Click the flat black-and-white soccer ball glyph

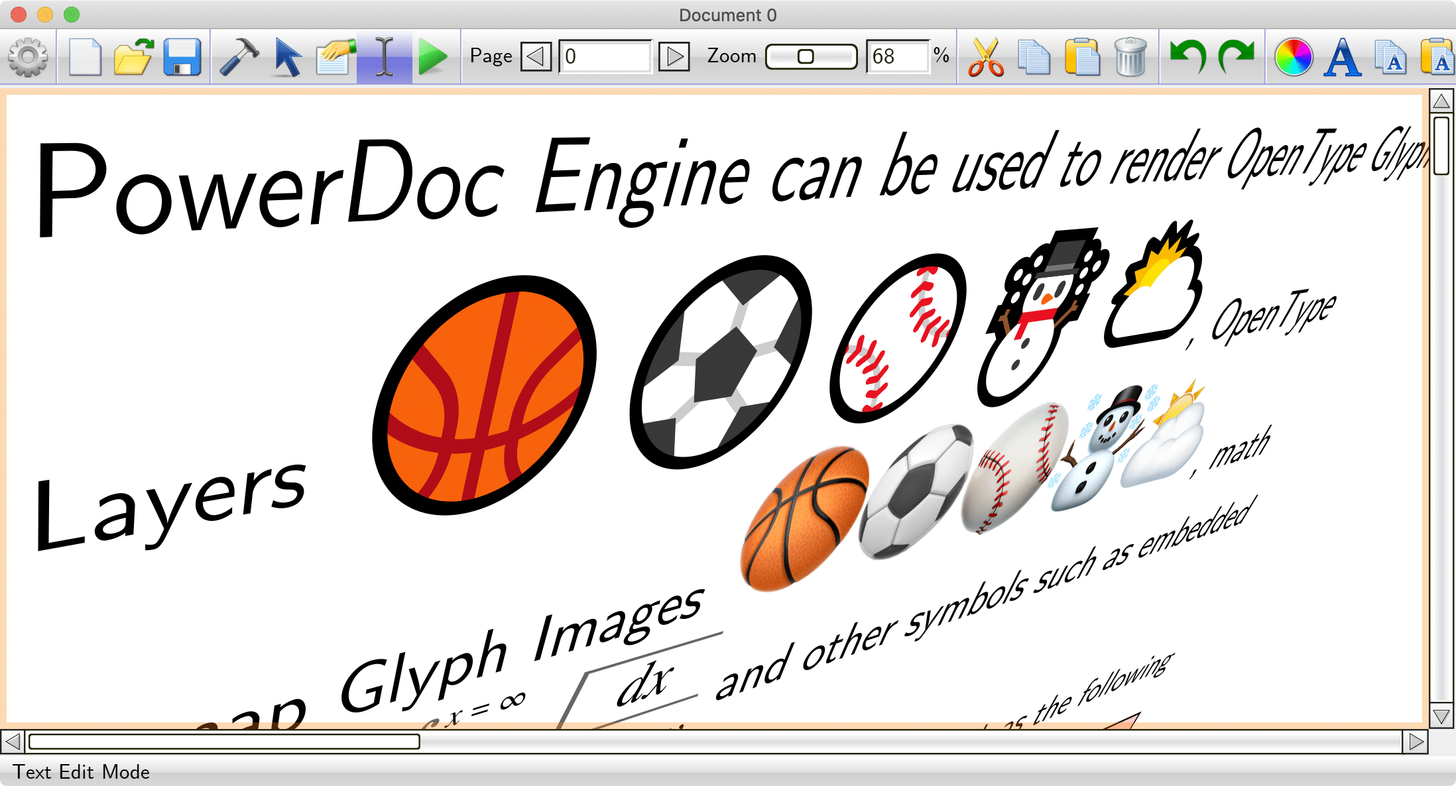(x=721, y=362)
